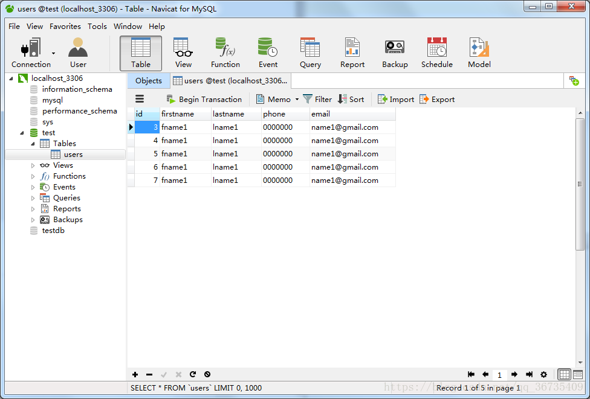
Task: Click Begin Transaction button
Action: pyautogui.click(x=204, y=99)
